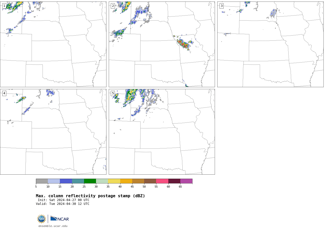Click the colorbar tick label 5

[x=36, y=187]
